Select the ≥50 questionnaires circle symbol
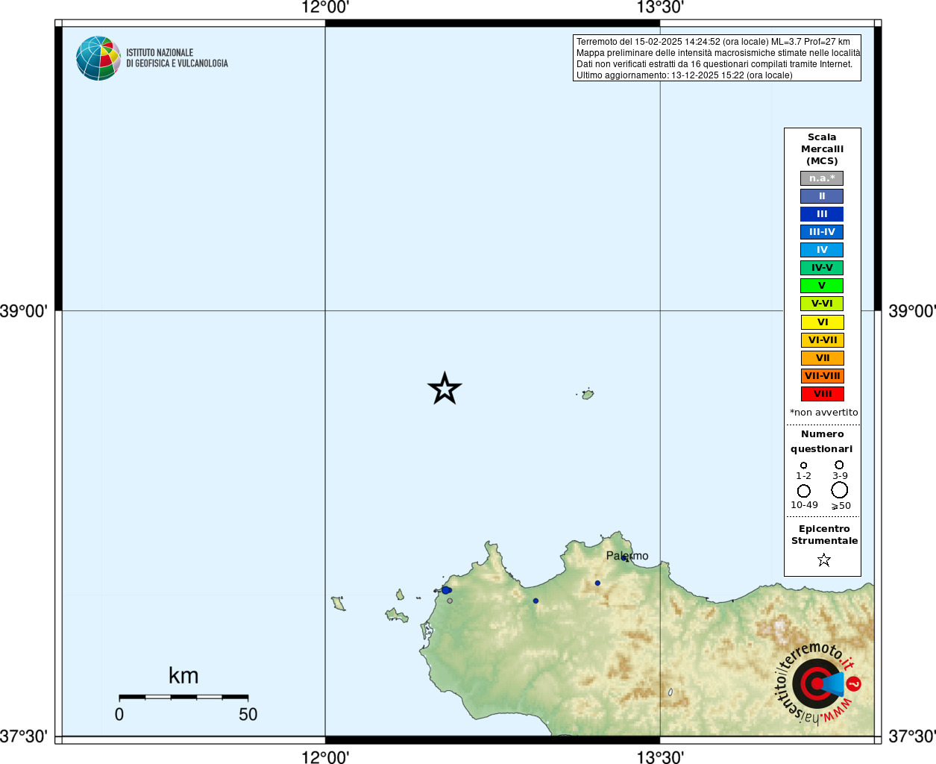 (x=839, y=490)
